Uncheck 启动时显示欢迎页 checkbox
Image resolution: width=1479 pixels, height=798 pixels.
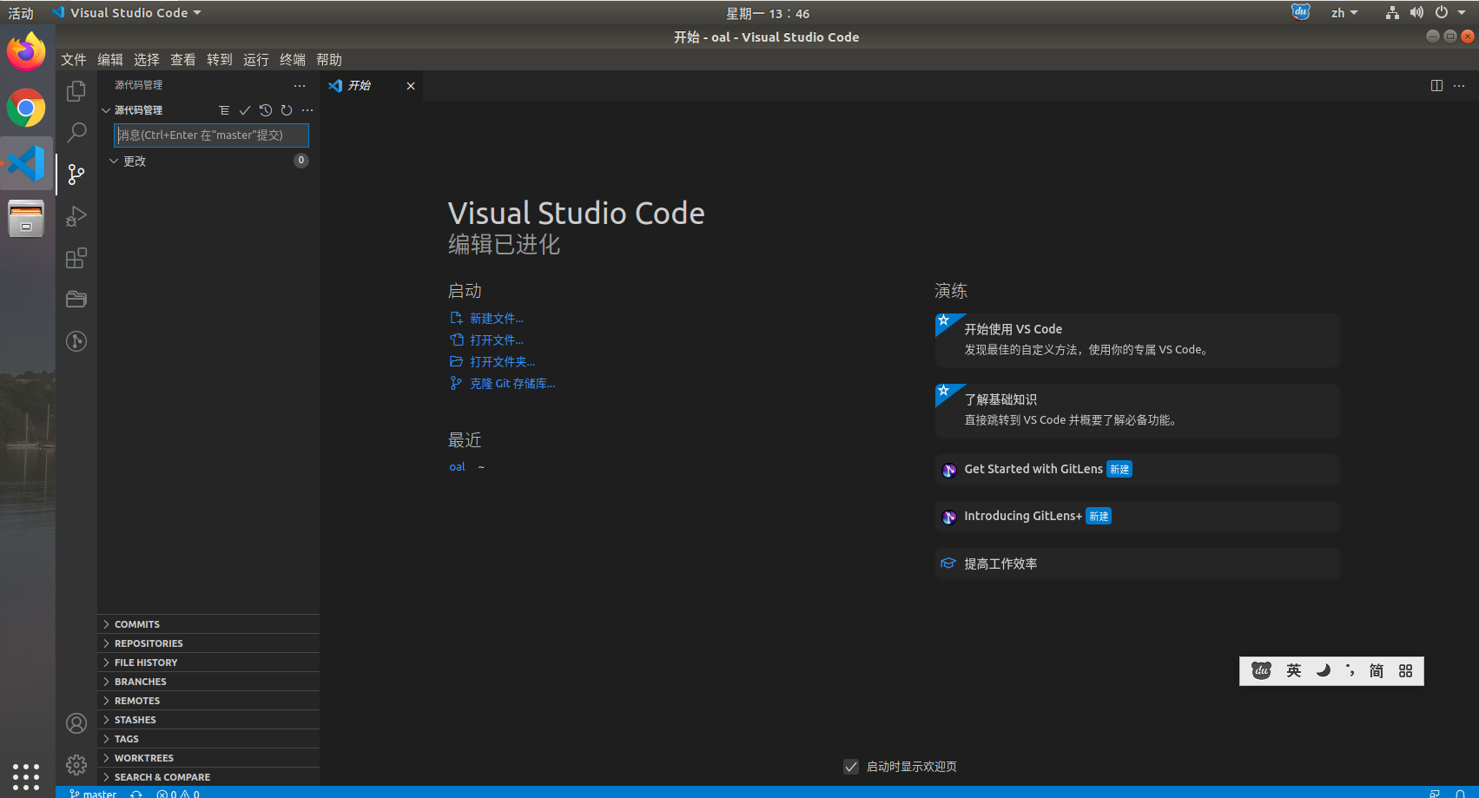pos(850,767)
